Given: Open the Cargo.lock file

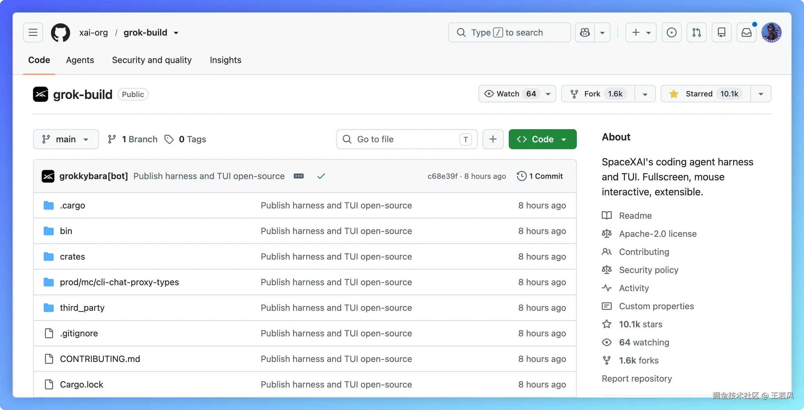Looking at the screenshot, I should click(x=81, y=384).
